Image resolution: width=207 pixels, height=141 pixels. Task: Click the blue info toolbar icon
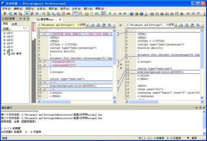[141, 14]
